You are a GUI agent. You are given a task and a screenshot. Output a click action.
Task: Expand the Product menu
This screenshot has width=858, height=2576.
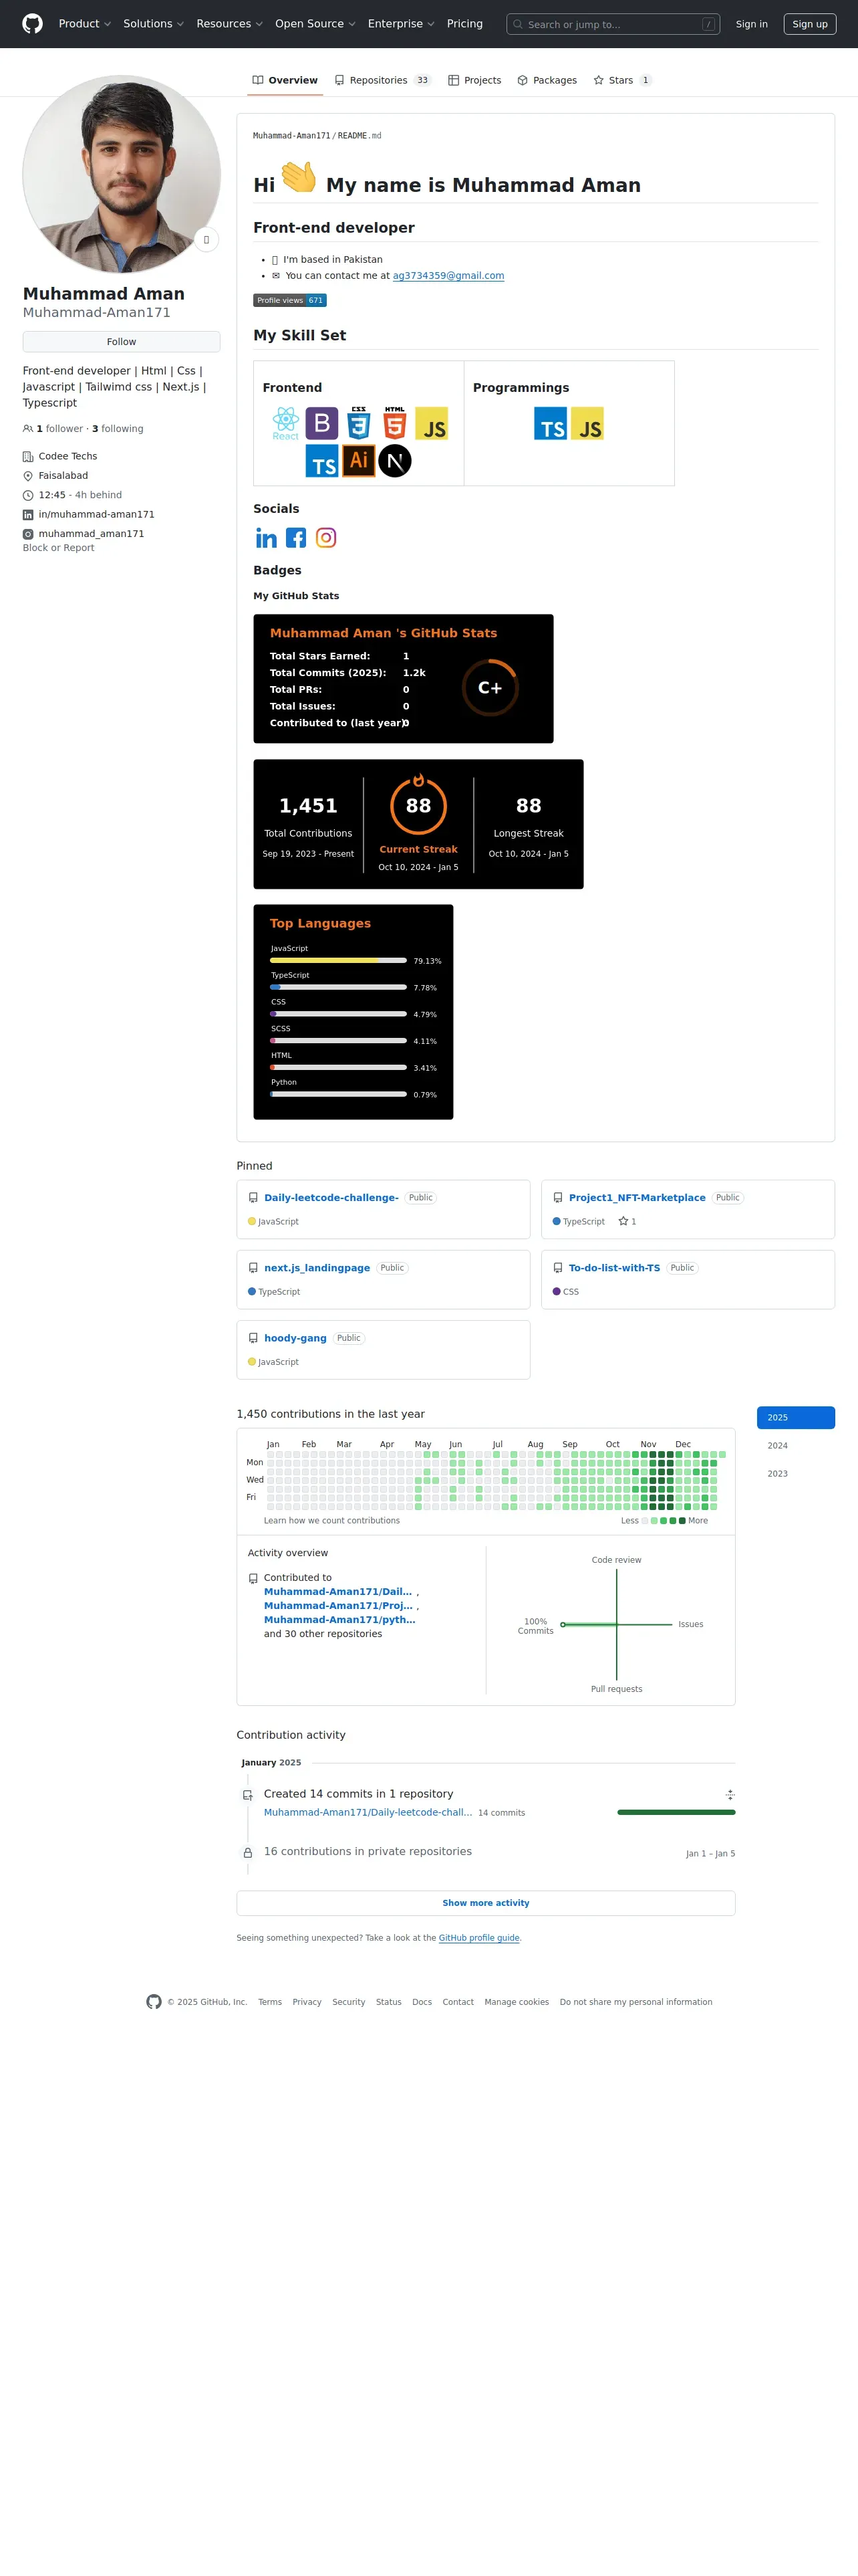[85, 24]
